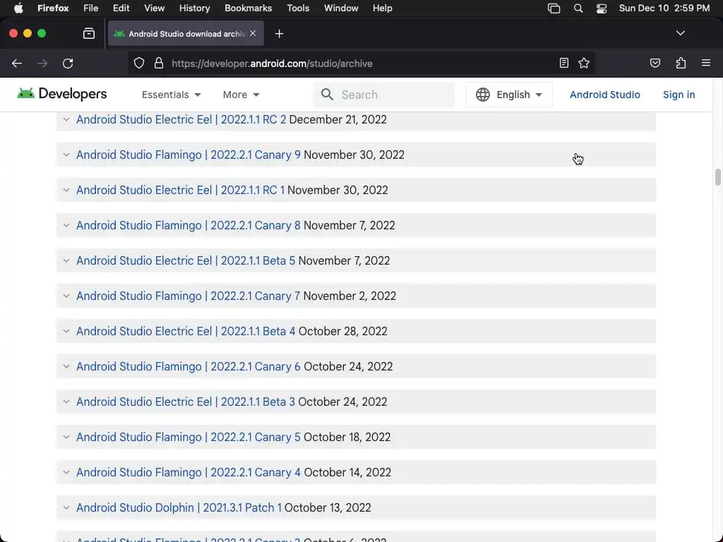Image resolution: width=723 pixels, height=542 pixels.
Task: Open the Firefox hamburger application menu
Action: [706, 63]
